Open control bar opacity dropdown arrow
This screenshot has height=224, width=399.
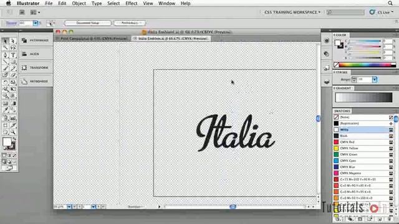click(x=36, y=23)
